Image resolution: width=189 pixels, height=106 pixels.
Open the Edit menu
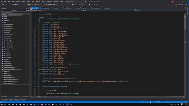(9, 1)
